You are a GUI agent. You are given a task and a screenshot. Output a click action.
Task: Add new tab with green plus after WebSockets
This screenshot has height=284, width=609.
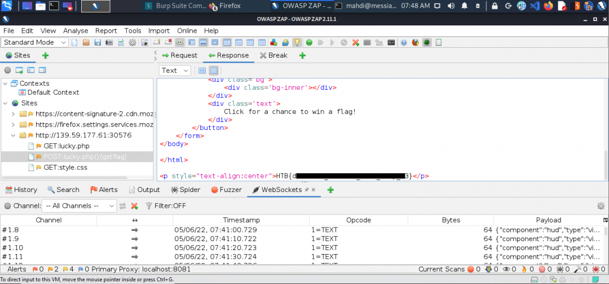click(x=330, y=190)
